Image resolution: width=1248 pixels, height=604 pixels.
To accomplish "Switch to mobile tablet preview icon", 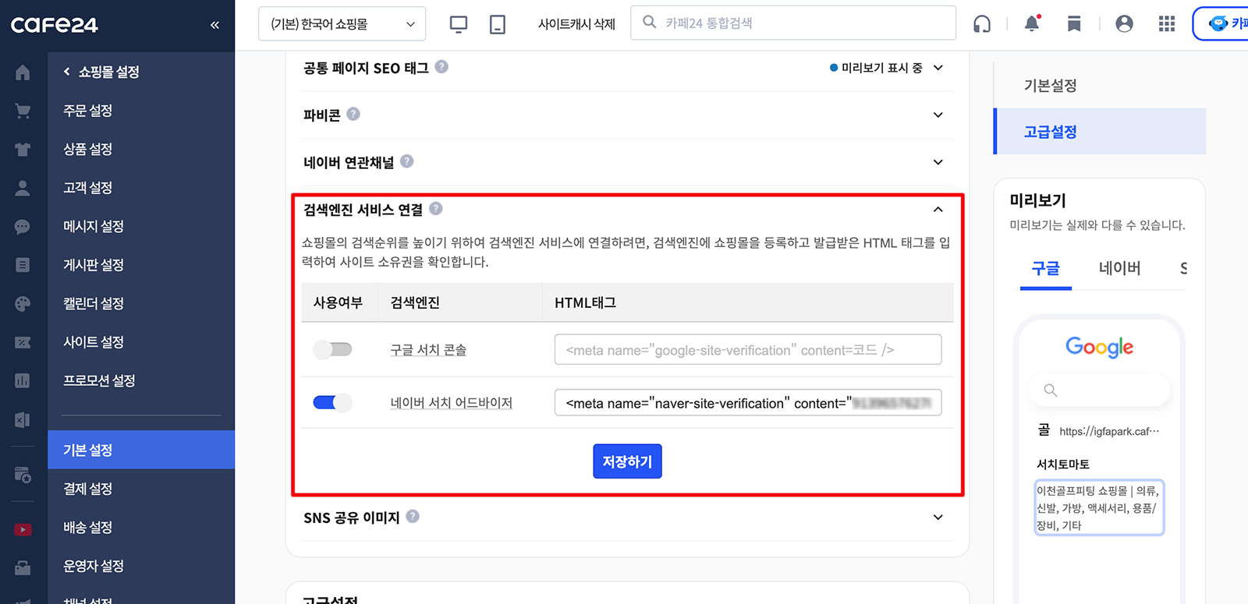I will click(x=497, y=24).
